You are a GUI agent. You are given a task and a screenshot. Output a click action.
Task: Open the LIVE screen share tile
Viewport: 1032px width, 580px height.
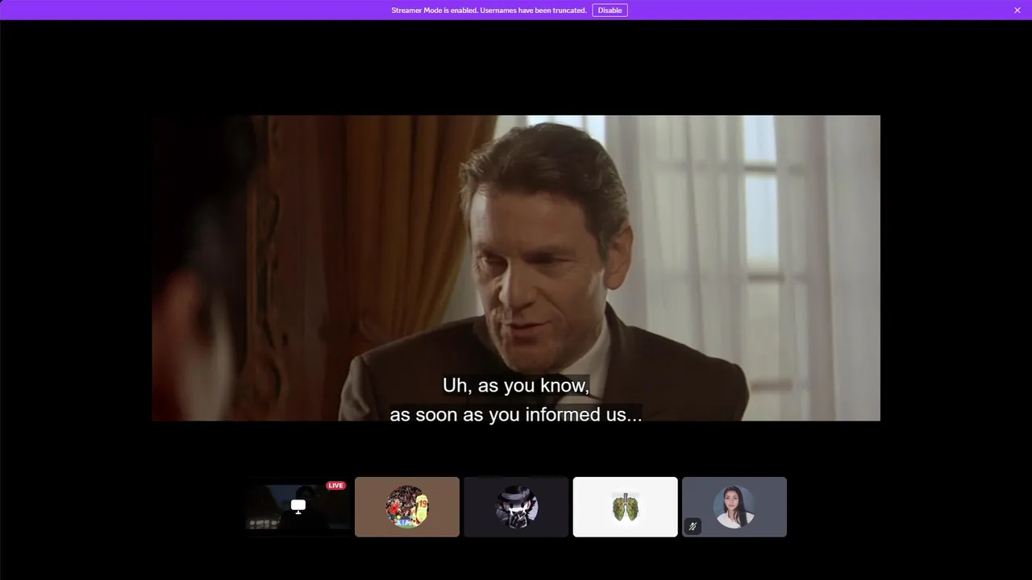tap(298, 507)
